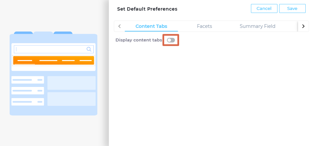313x146 pixels.
Task: Click the right dark-blue folder tab in the illustration
Action: coord(63,33)
